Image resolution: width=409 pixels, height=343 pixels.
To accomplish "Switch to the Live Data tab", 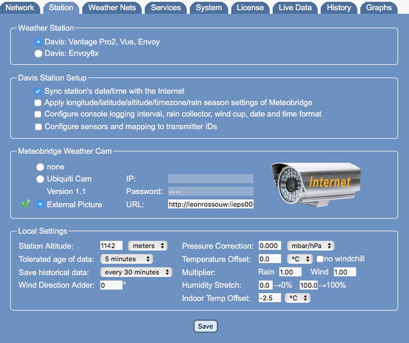I will (x=295, y=8).
